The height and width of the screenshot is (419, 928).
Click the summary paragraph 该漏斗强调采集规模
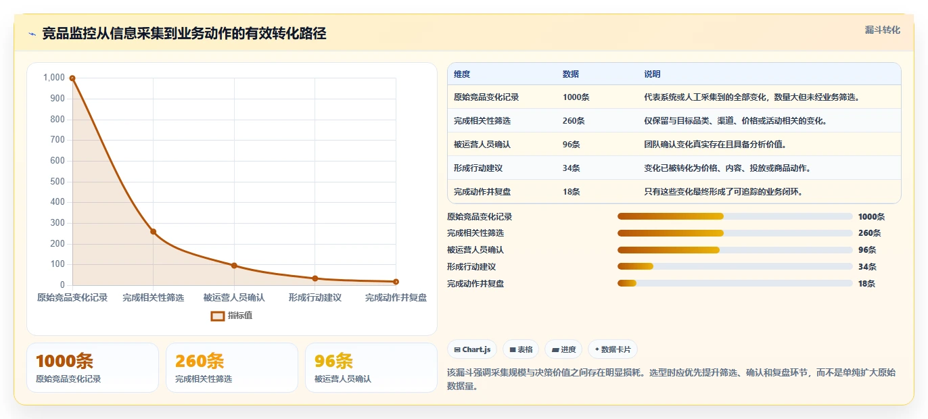pos(671,380)
